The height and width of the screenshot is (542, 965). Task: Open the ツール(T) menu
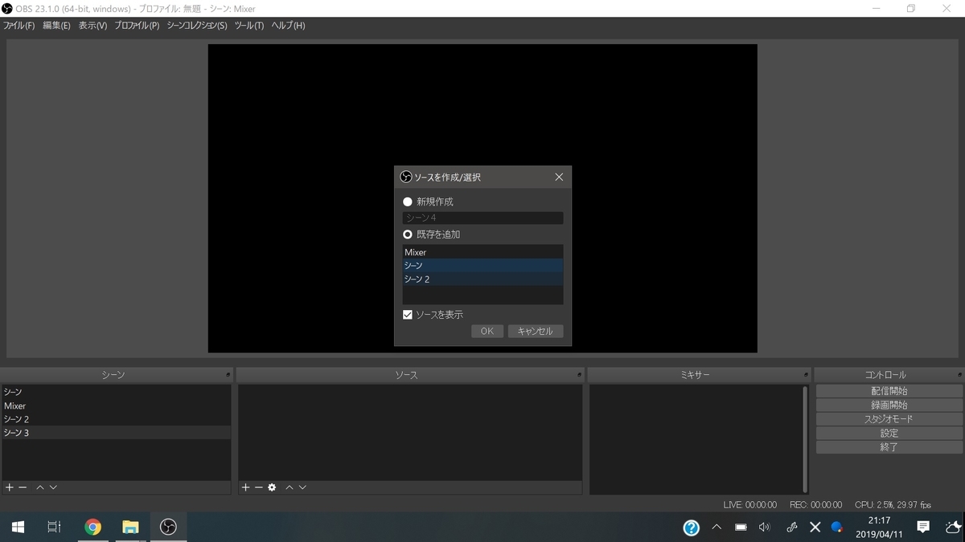pos(249,26)
